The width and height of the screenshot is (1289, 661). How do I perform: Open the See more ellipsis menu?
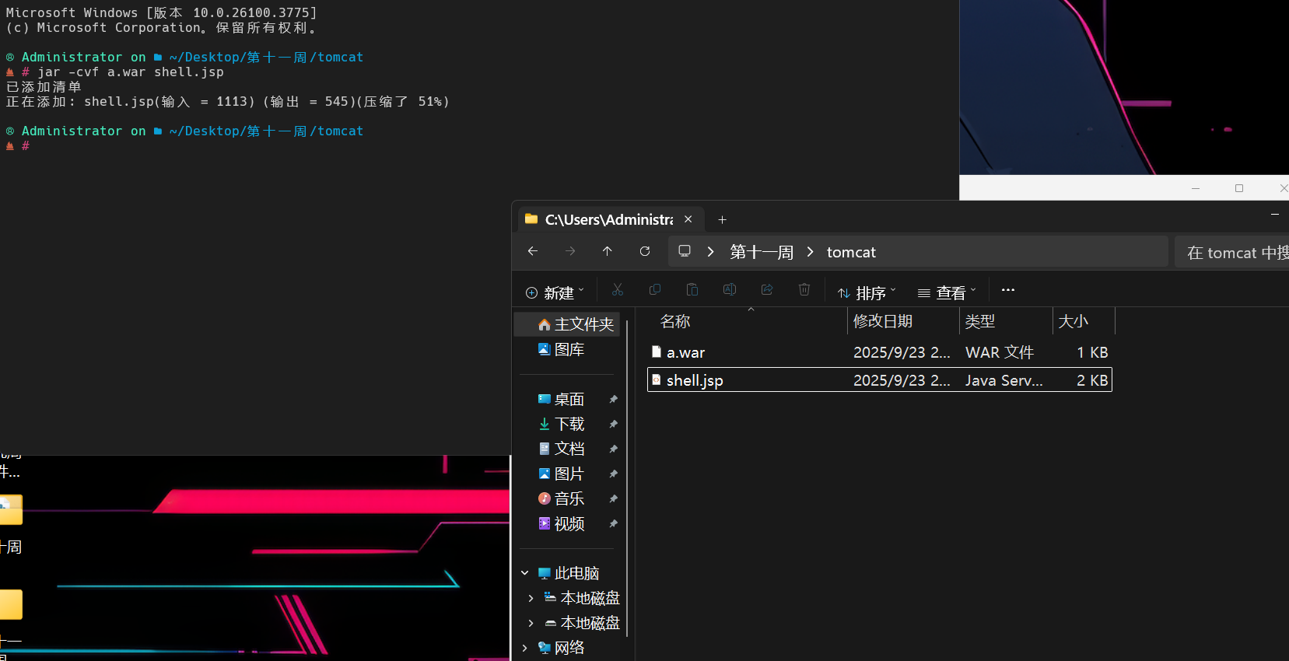[x=1008, y=290]
